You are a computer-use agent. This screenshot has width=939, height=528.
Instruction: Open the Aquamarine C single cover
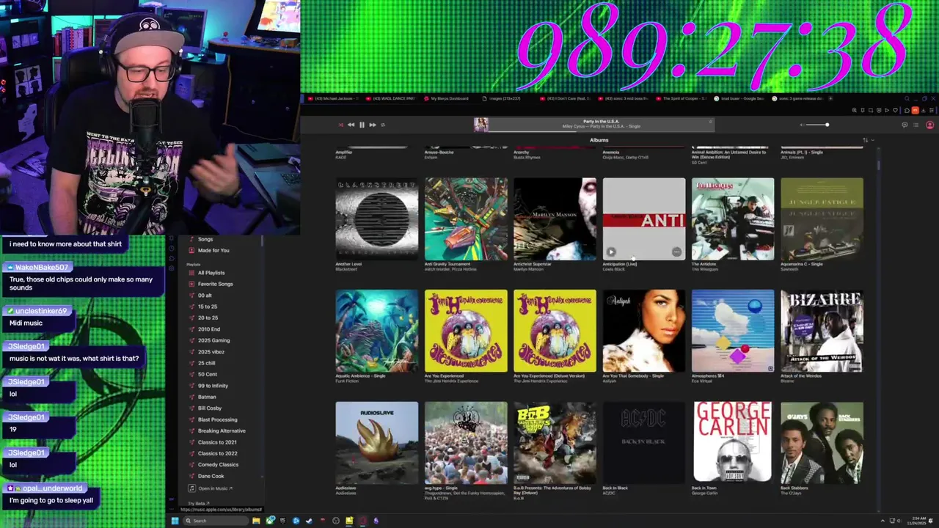point(822,219)
